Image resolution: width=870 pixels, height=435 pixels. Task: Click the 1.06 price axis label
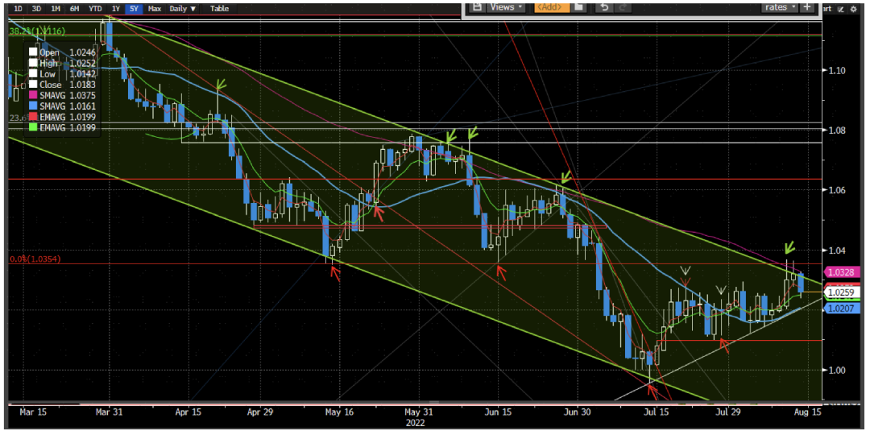point(835,190)
